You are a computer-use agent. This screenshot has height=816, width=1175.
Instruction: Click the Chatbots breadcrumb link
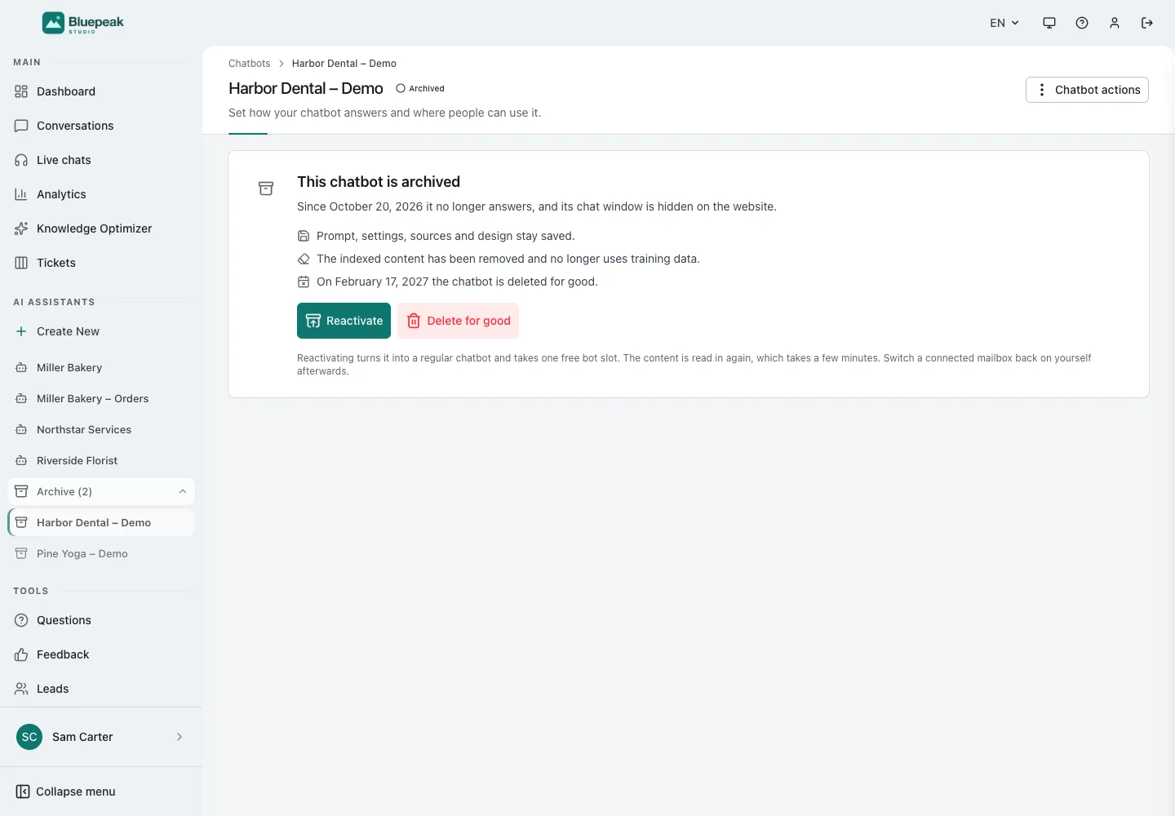pyautogui.click(x=249, y=64)
